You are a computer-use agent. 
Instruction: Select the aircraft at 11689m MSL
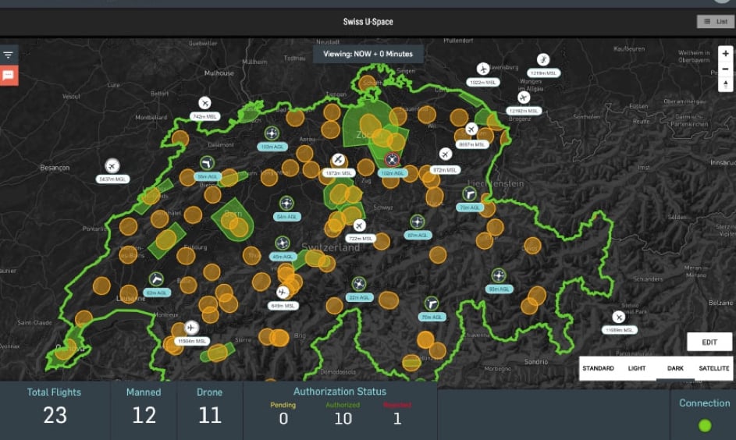(619, 317)
